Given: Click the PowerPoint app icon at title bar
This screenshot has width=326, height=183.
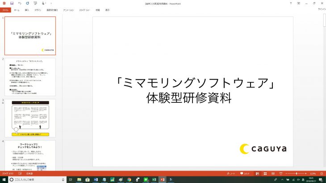Looking at the screenshot, I should pyautogui.click(x=4, y=3).
